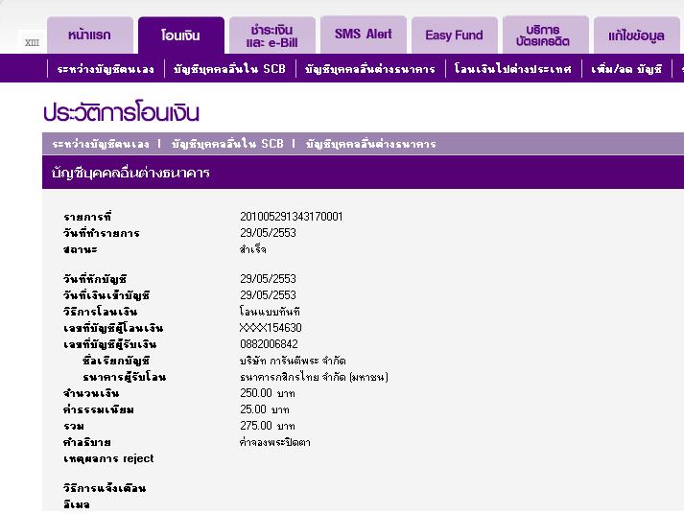Click the recipient account number 0882006842
684x514 pixels.
point(269,344)
